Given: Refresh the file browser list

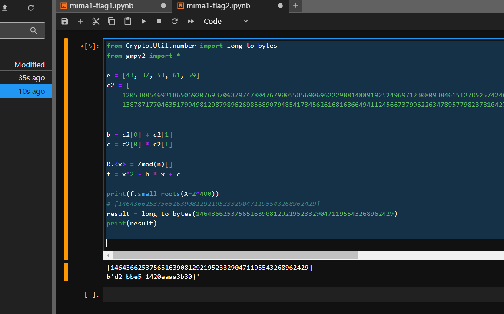Looking at the screenshot, I should tap(31, 8).
